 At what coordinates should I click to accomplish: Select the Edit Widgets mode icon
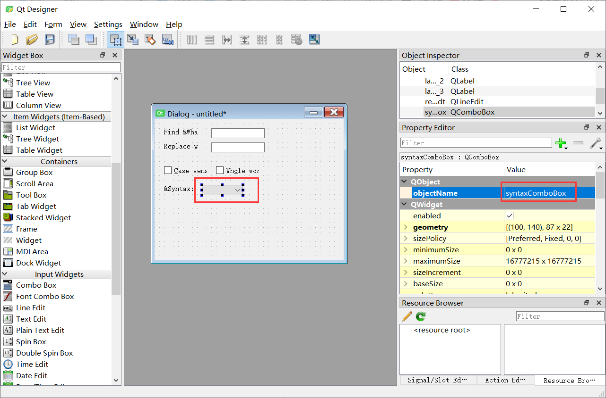(x=115, y=40)
